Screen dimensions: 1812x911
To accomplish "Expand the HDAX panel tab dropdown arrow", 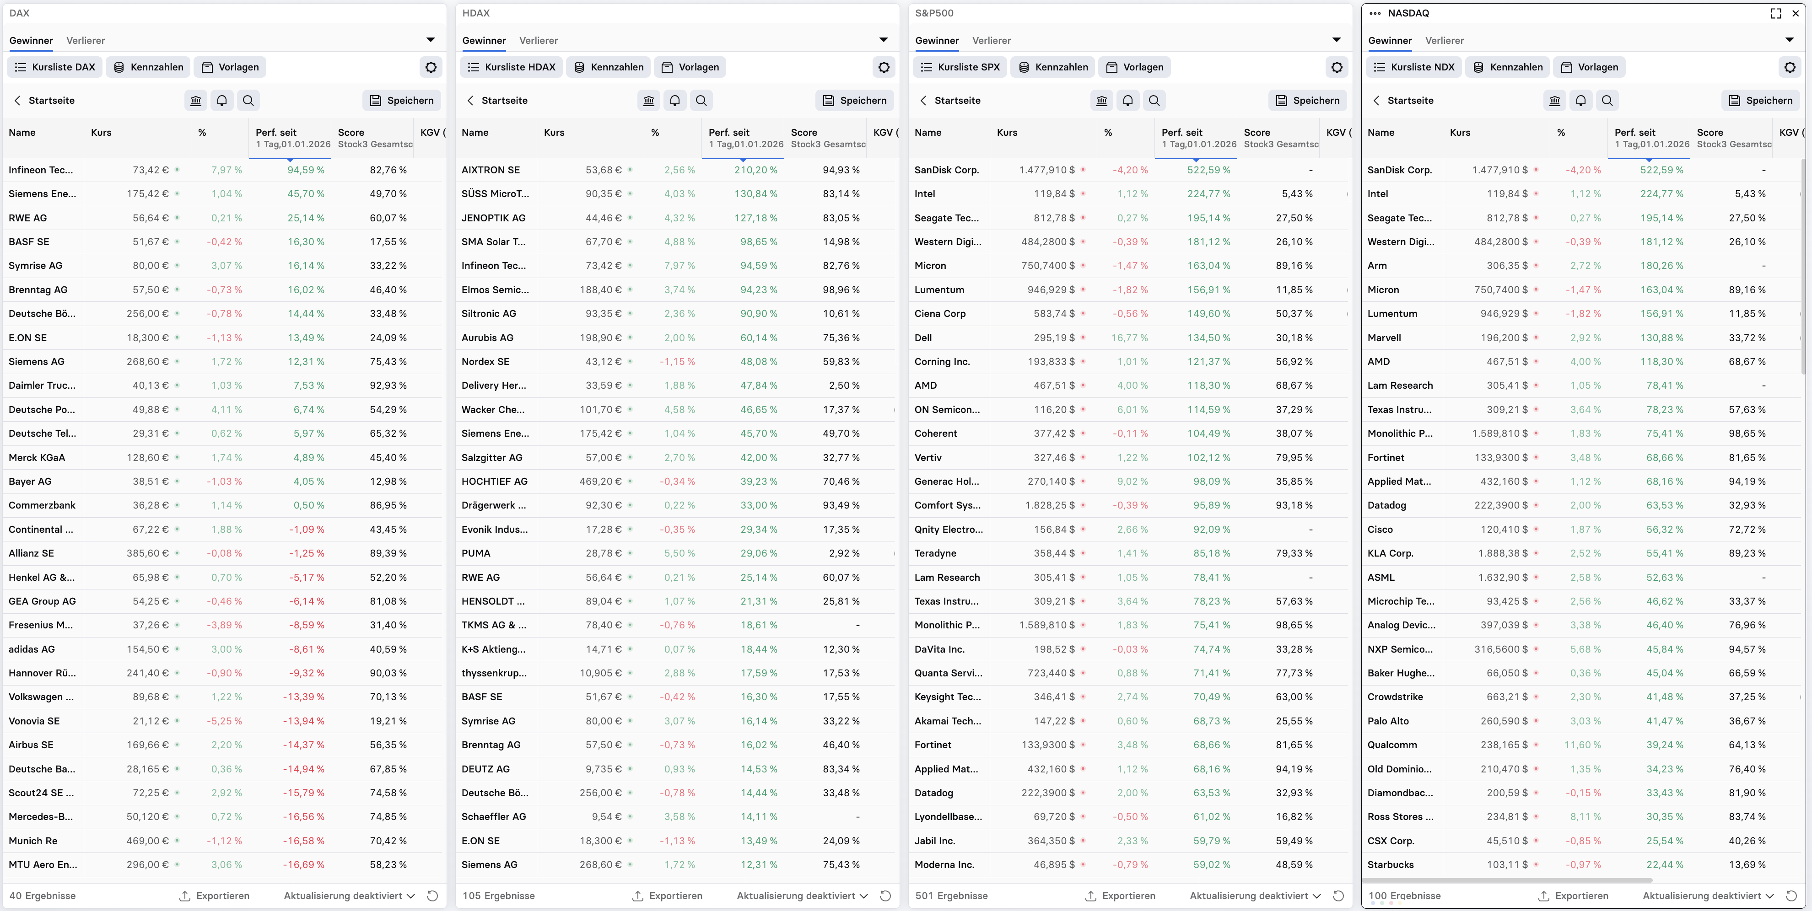I will [x=884, y=40].
